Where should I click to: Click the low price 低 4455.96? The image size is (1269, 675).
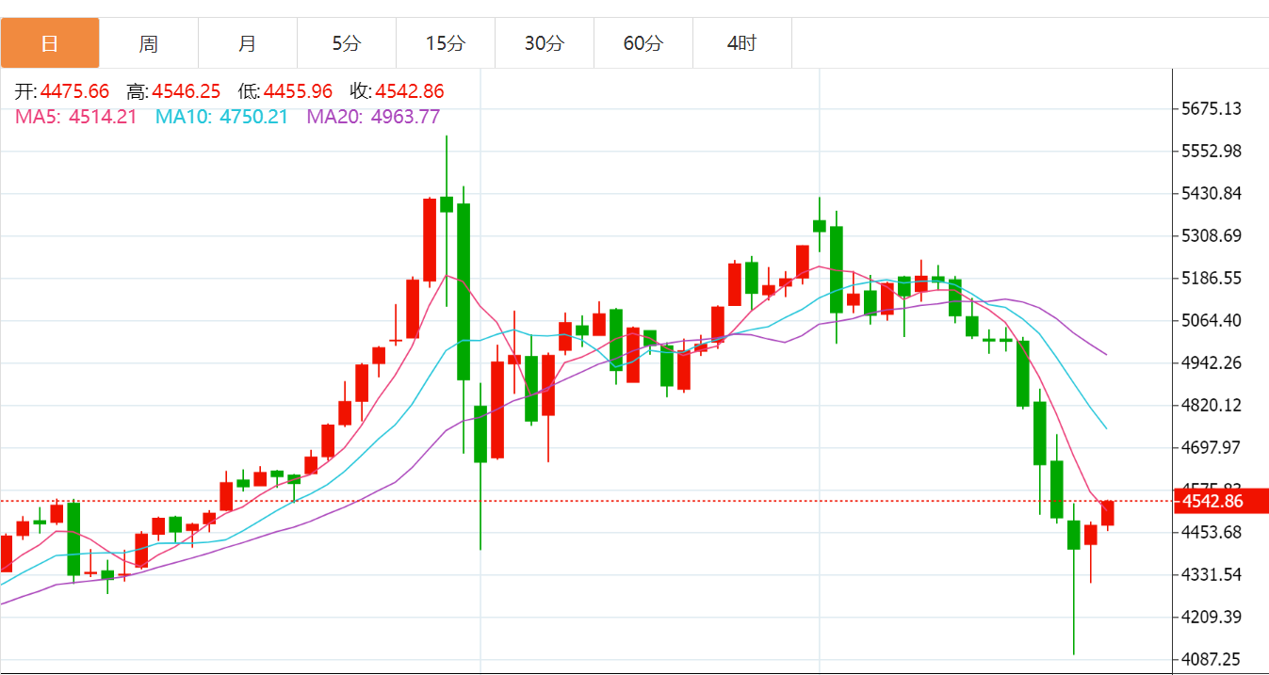[x=285, y=92]
